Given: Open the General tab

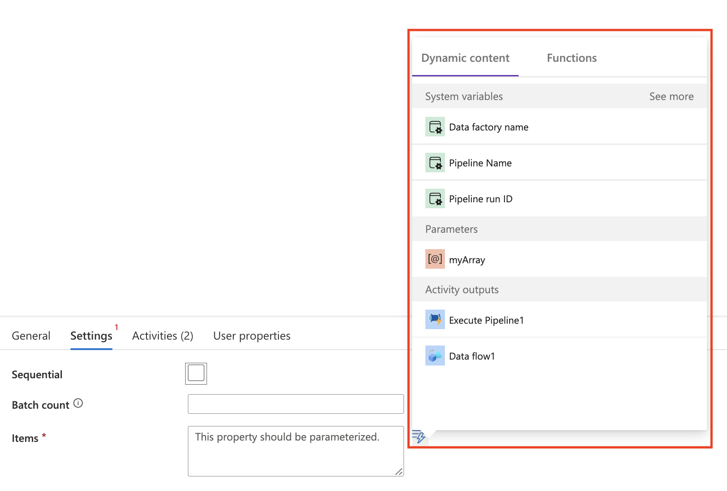Looking at the screenshot, I should [31, 336].
